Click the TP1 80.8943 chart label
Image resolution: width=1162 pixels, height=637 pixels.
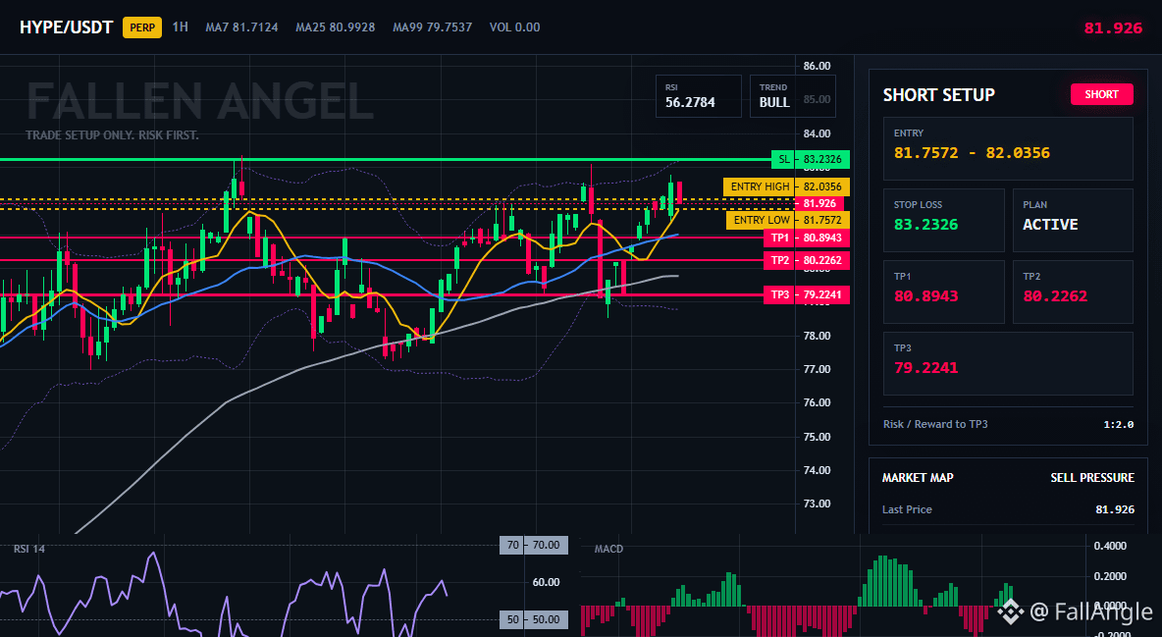point(807,239)
